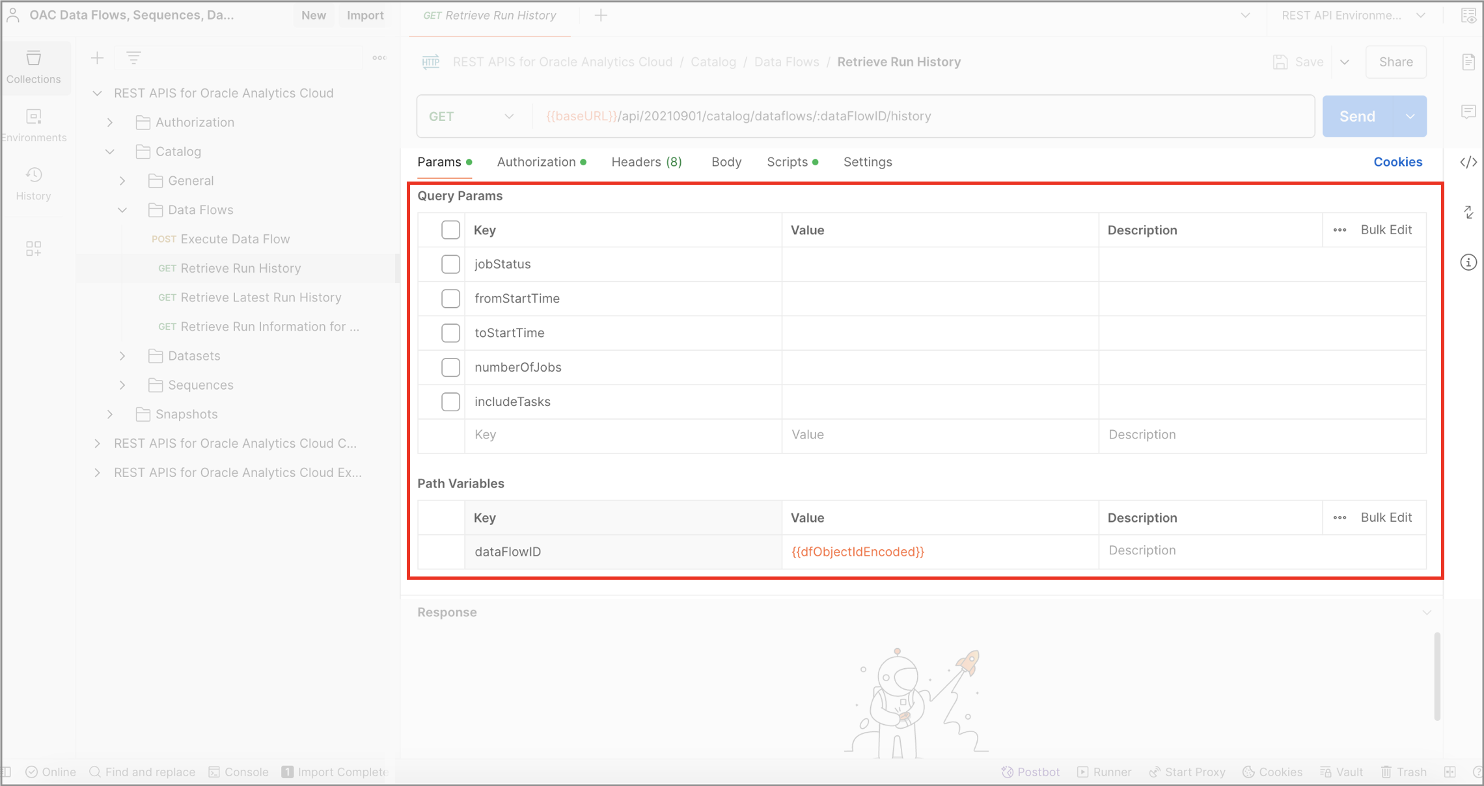Open the request info icon
The image size is (1484, 786).
pos(1468,262)
